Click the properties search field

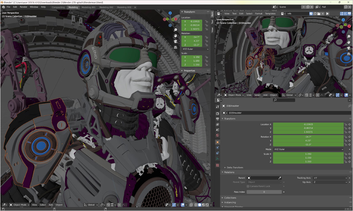(x=284, y=100)
